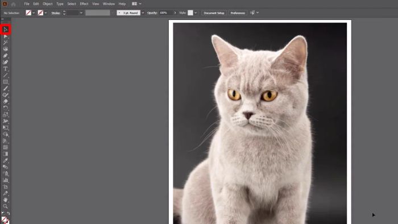Screen dimensions: 398x224
Task: Open the Help menu
Action: point(122,4)
